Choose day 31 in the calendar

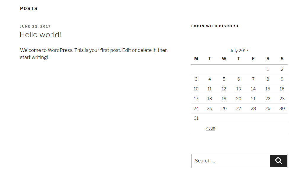tap(196, 118)
